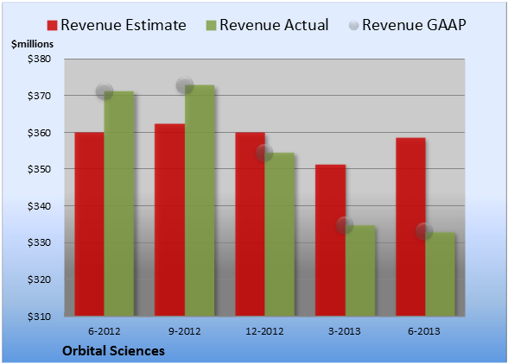Select the green actual bar for 3-2013
The height and width of the screenshot is (364, 508).
pyautogui.click(x=360, y=271)
